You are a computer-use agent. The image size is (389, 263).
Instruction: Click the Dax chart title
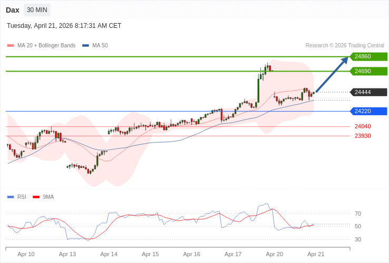tap(13, 10)
